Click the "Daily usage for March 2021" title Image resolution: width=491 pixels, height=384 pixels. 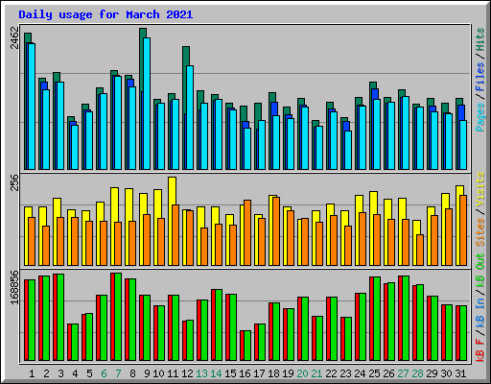[x=105, y=14]
